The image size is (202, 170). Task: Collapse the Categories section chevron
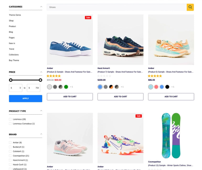tap(41, 7)
